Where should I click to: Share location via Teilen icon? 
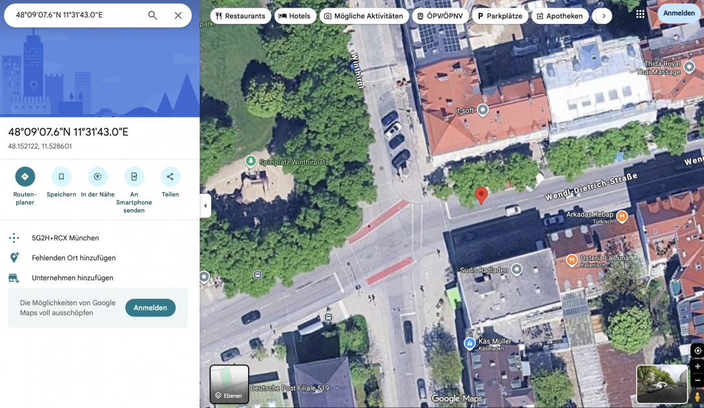[x=170, y=176]
